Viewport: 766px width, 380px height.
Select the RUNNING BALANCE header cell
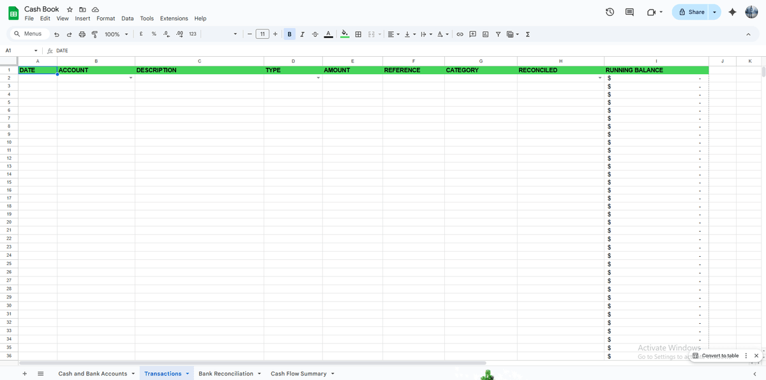[656, 70]
